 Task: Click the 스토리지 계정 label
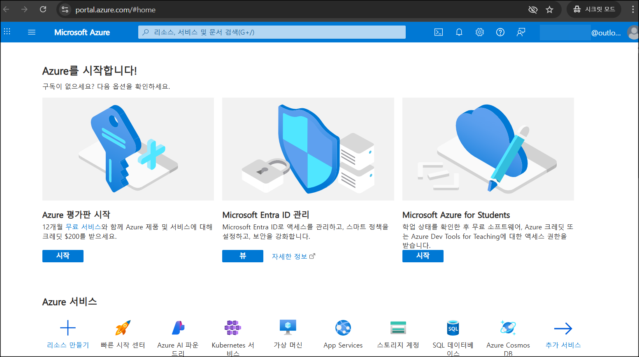click(398, 345)
